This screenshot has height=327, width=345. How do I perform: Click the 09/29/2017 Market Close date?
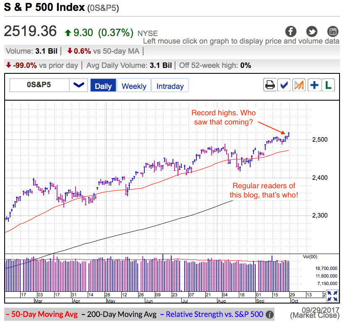pyautogui.click(x=315, y=313)
